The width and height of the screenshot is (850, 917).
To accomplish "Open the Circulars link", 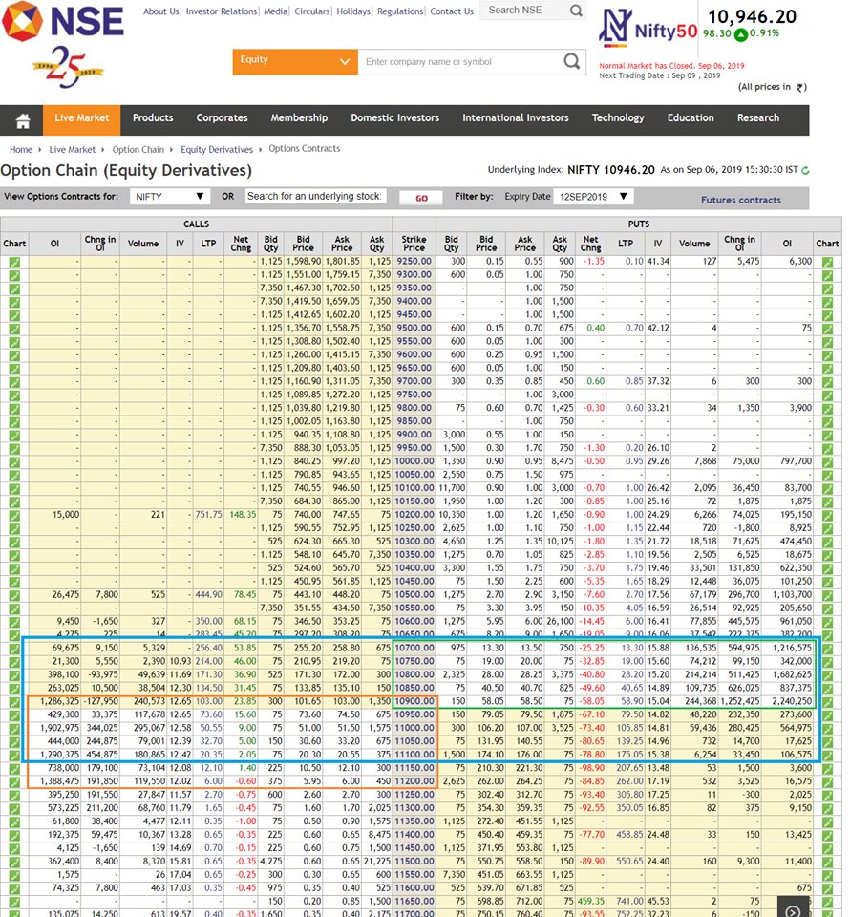I will 312,11.
